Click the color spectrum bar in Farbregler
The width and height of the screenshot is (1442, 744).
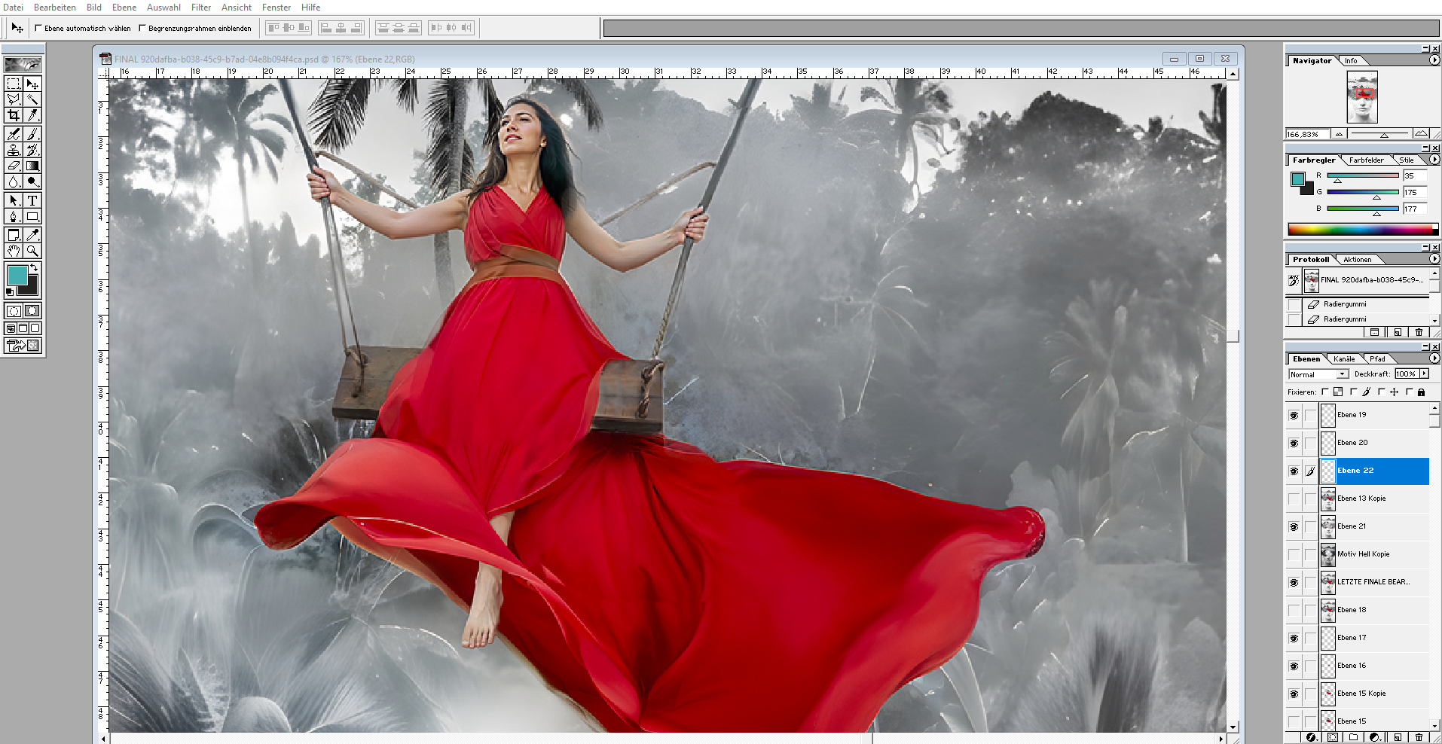[x=1363, y=230]
